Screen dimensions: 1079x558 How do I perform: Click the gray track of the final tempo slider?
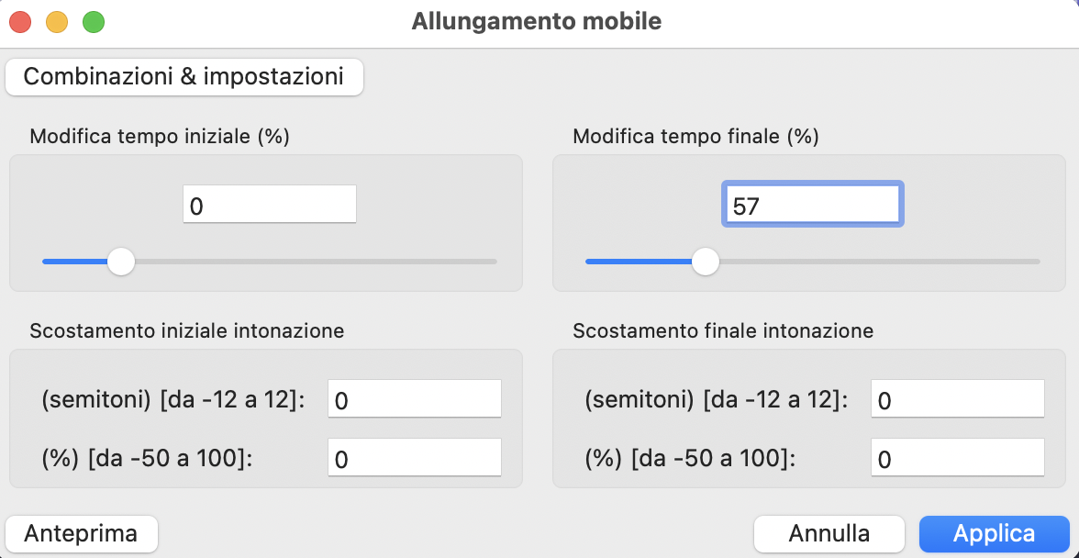(879, 262)
